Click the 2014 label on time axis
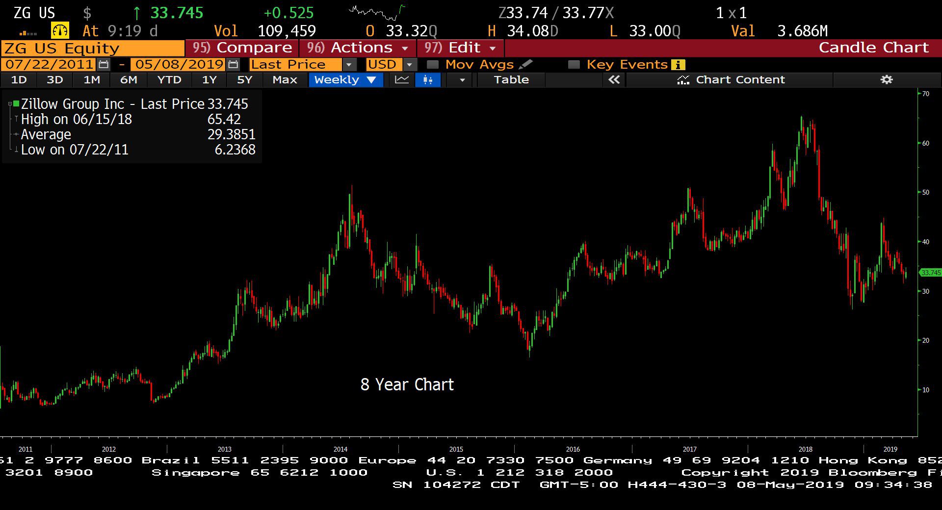 point(340,449)
